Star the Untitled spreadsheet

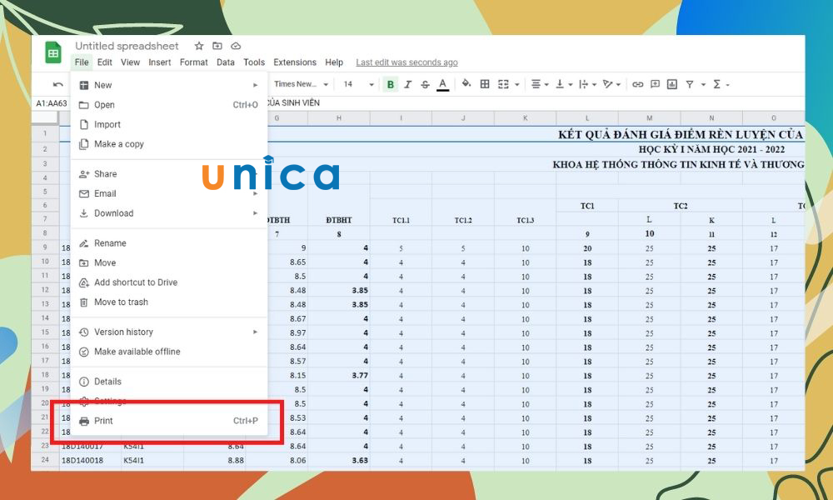[x=199, y=46]
